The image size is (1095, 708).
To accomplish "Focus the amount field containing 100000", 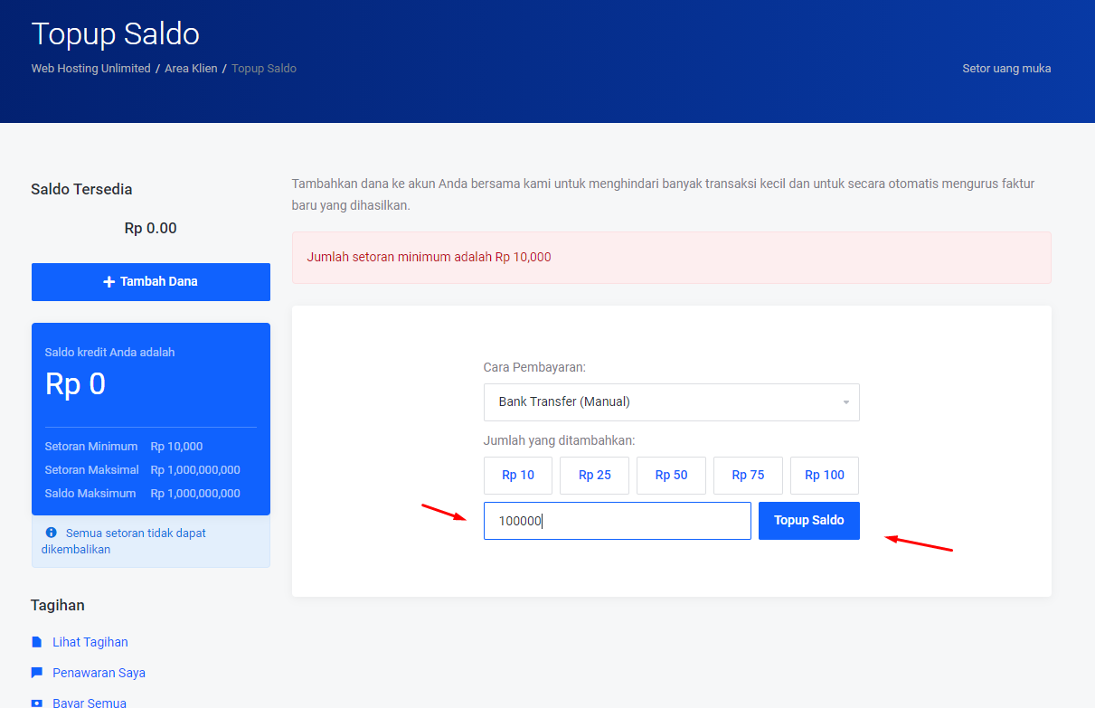I will (617, 521).
